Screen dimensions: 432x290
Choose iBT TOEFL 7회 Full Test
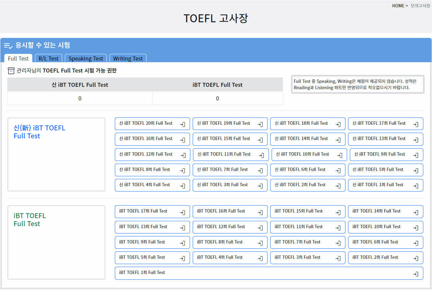(x=308, y=242)
